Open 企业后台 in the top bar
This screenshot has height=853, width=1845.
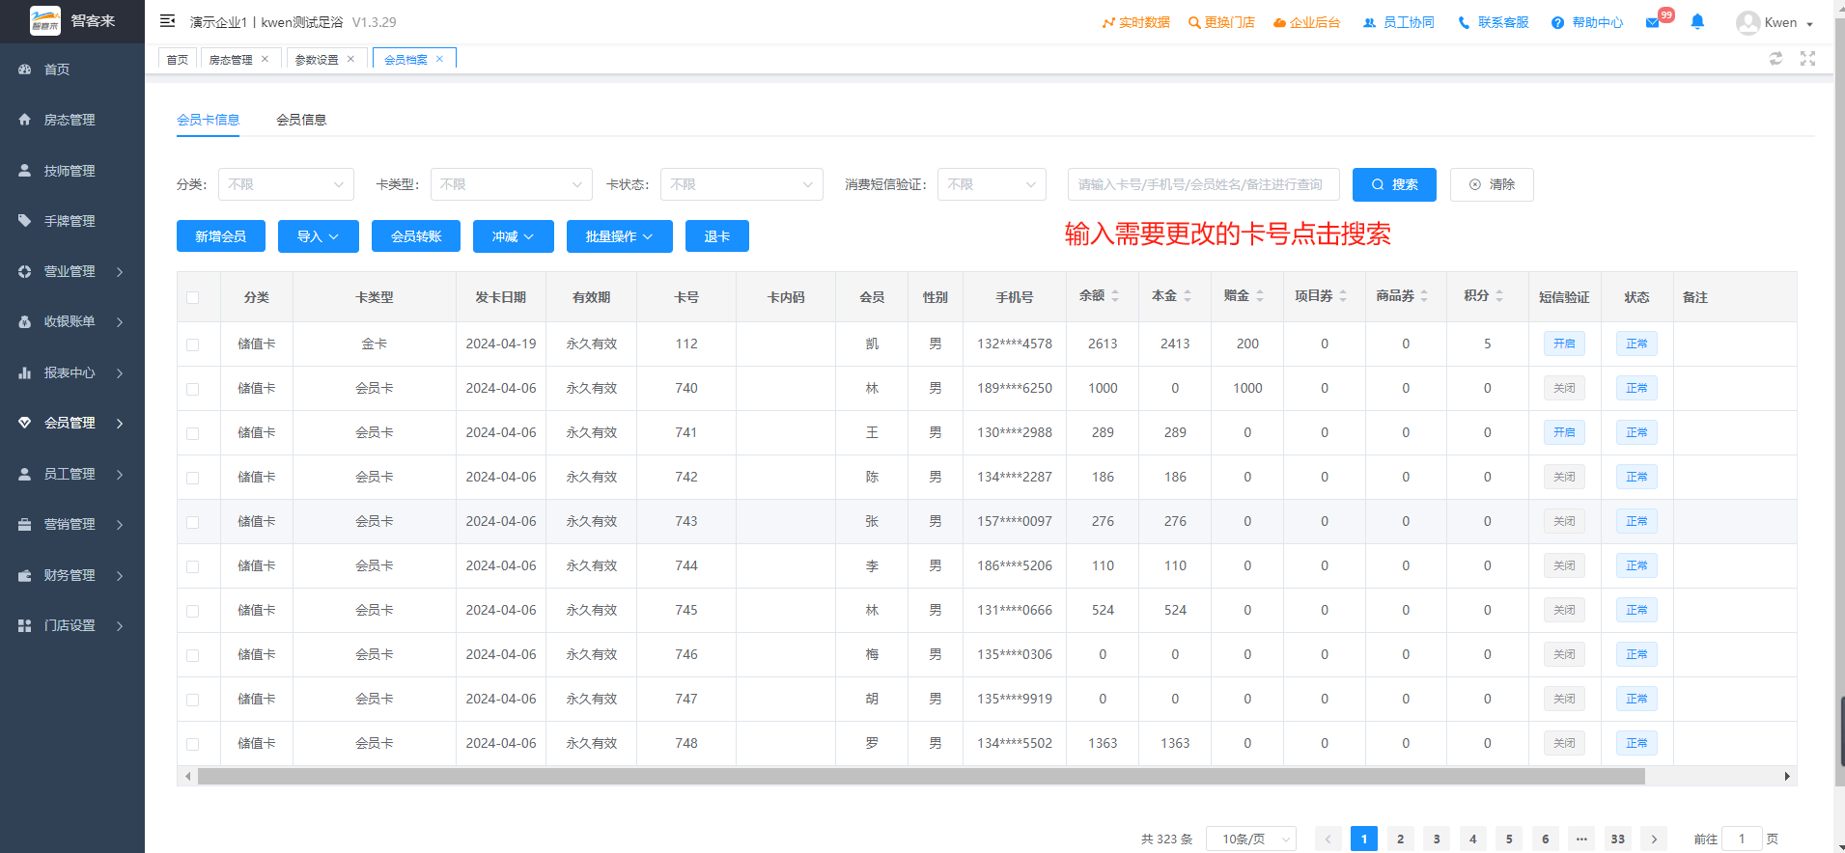pyautogui.click(x=1306, y=22)
